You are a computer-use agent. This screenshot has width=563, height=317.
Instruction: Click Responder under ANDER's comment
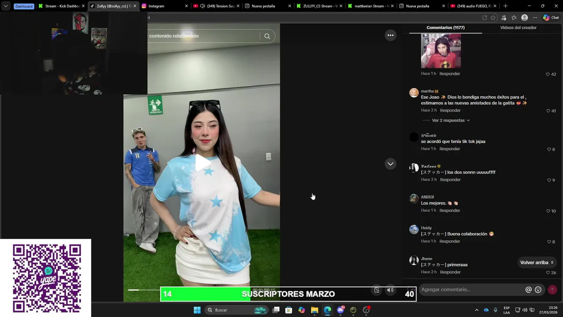(x=450, y=210)
